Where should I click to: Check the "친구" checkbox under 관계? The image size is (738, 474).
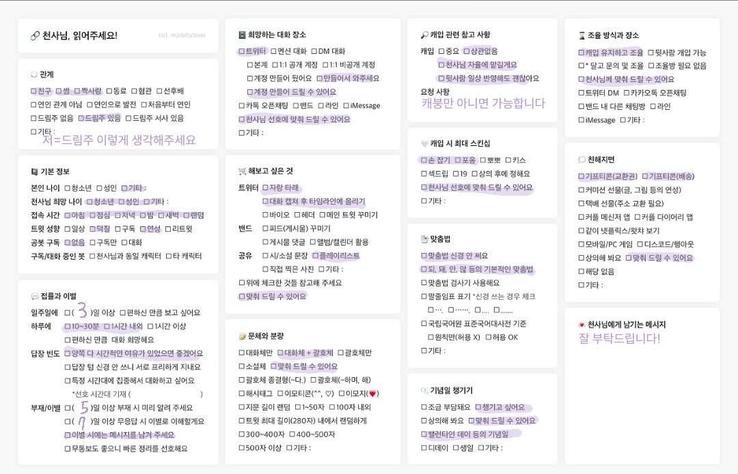point(33,91)
